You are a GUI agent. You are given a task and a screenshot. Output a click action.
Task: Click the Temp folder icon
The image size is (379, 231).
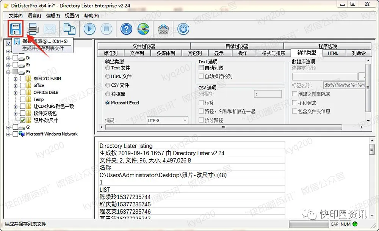[x=29, y=99]
